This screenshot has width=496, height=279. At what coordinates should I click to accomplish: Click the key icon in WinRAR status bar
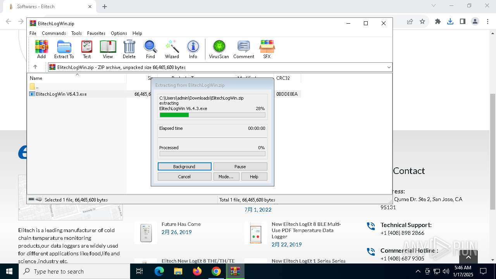(39, 200)
